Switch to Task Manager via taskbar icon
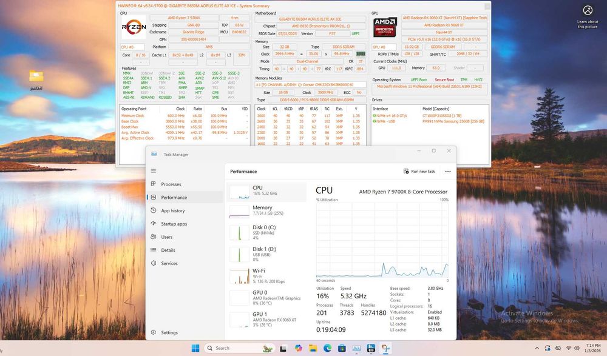This screenshot has width=607, height=356. tap(356, 348)
